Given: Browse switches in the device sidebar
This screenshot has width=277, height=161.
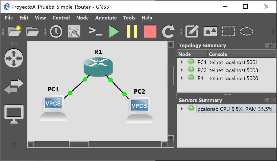Looking at the screenshot, I should [x=14, y=86].
